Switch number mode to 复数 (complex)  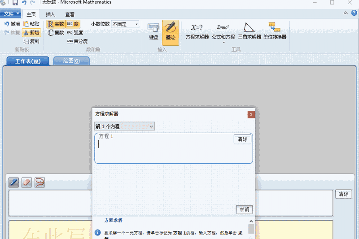[51, 33]
